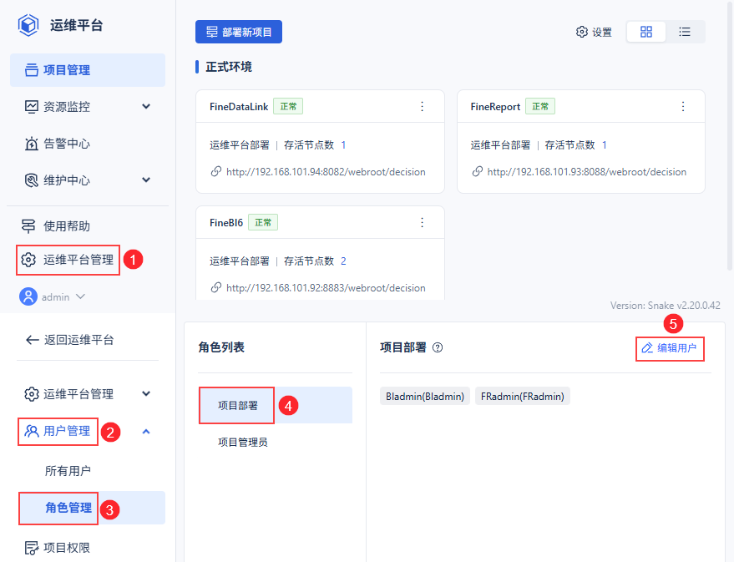734x562 pixels.
Task: Click node count 2 in the FineBI6 card
Action: tap(343, 261)
